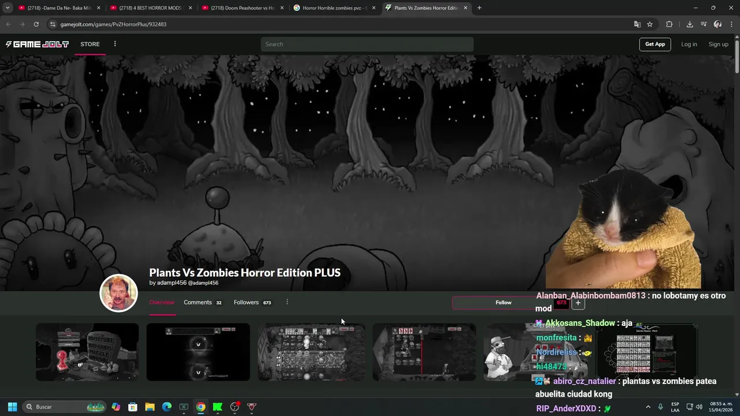Open the dark eyes screenshot thumbnail
Image resolution: width=740 pixels, height=416 pixels.
point(198,352)
